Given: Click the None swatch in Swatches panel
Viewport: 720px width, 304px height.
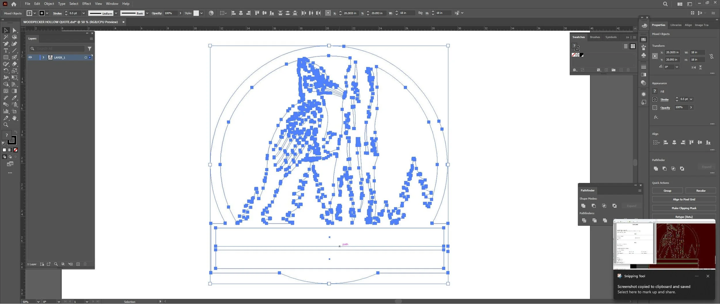Looking at the screenshot, I should tap(573, 55).
